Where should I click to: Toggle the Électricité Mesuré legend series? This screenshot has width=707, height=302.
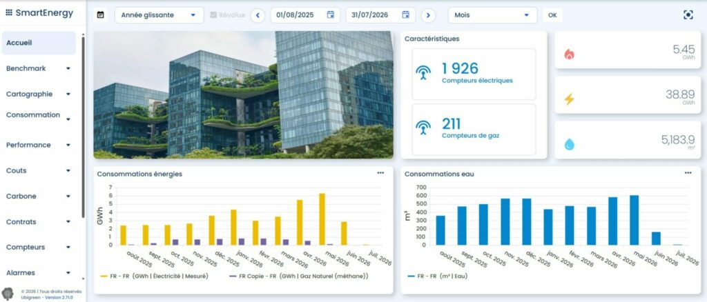(x=154, y=276)
